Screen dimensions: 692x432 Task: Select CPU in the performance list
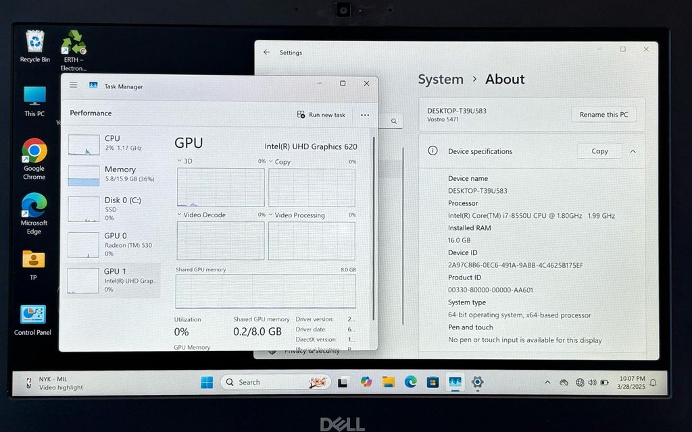114,143
